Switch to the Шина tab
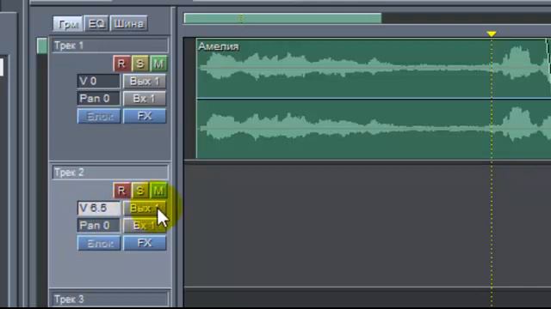 [x=128, y=24]
